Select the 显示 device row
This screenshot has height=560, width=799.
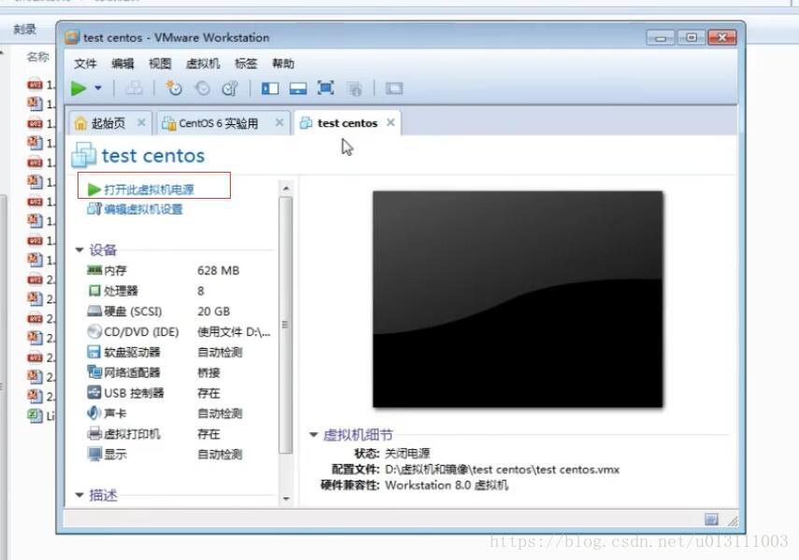(x=178, y=455)
